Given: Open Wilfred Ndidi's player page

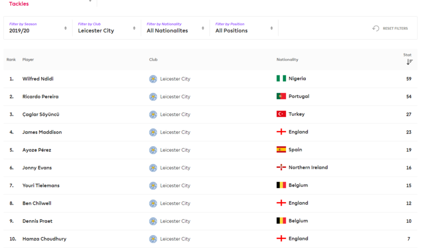Looking at the screenshot, I should pos(38,79).
